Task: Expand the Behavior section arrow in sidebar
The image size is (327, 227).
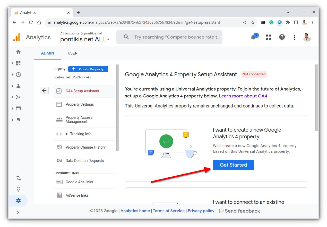Action: pos(13,108)
